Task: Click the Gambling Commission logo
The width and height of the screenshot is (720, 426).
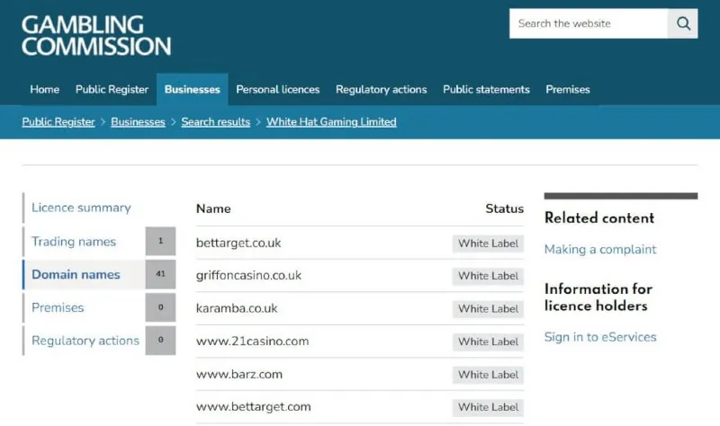Action: click(96, 36)
